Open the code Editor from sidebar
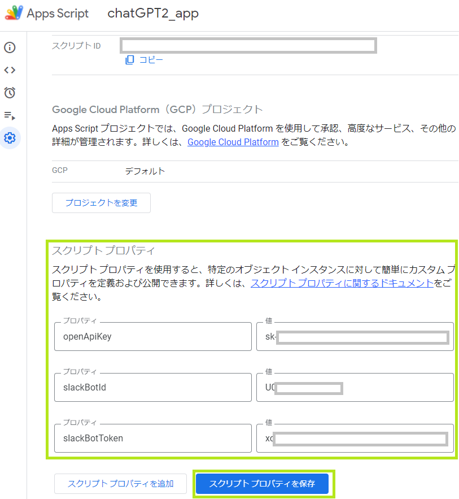 (10, 70)
